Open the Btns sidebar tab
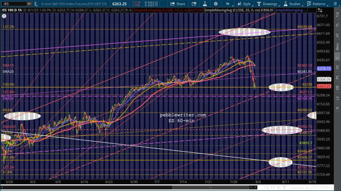Viewport: 341px width, 191px height. coord(337,47)
